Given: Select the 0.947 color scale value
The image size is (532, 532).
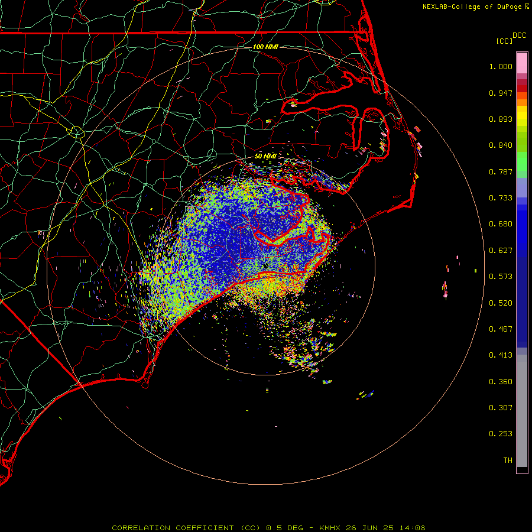Looking at the screenshot, I should (x=501, y=93).
